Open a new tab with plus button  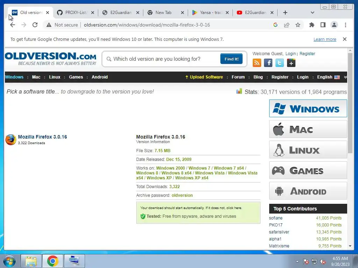click(x=285, y=13)
